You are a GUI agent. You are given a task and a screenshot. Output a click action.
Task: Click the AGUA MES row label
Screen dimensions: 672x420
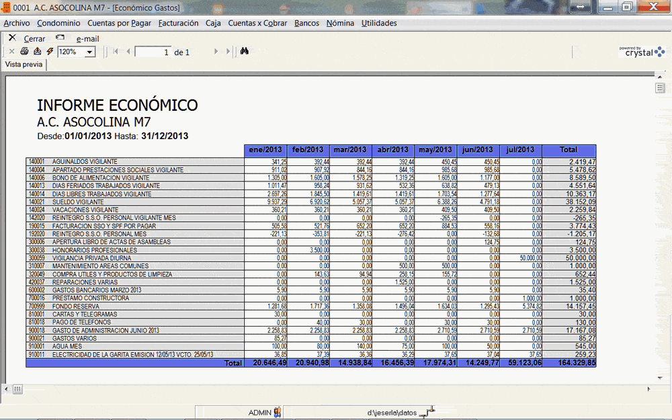67,346
